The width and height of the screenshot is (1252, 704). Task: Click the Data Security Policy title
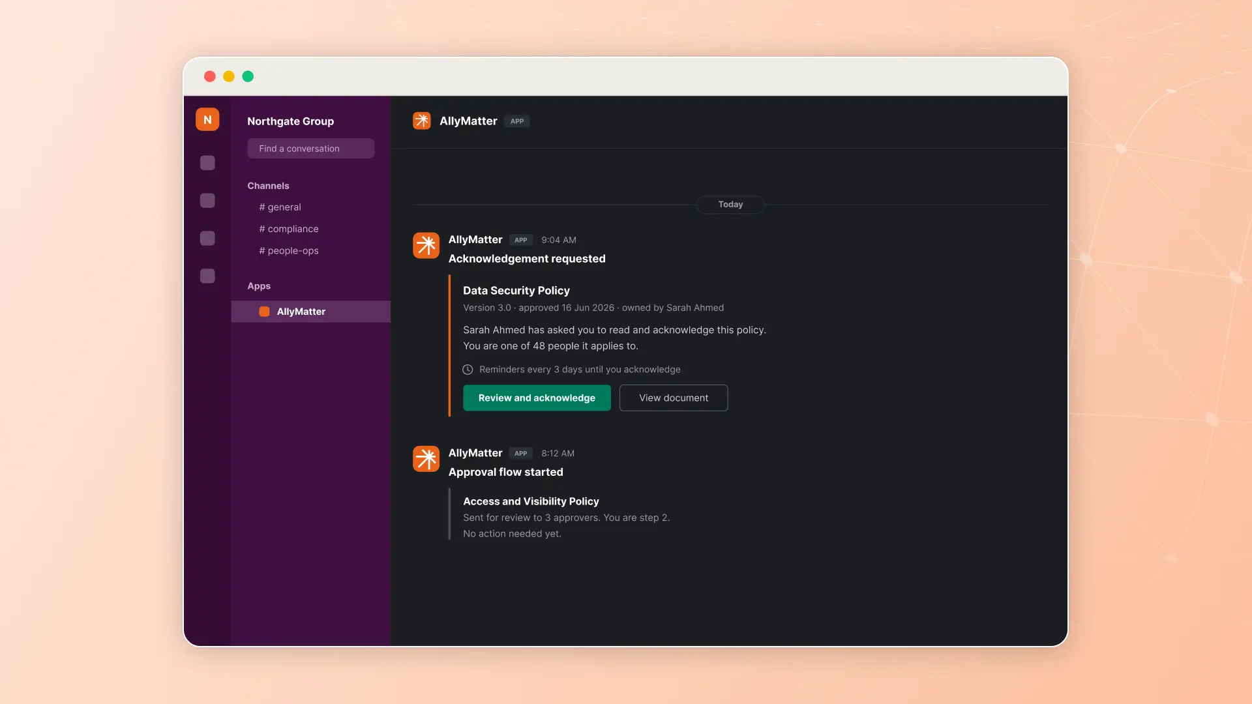click(516, 291)
